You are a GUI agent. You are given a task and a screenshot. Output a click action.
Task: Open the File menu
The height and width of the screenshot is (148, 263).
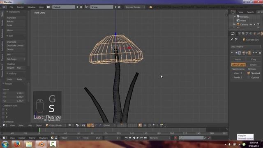coord(11,7)
